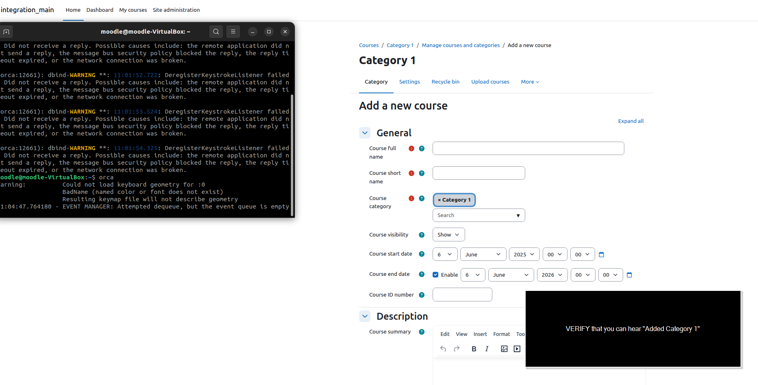
Task: Open the terminal search icon
Action: pyautogui.click(x=216, y=32)
